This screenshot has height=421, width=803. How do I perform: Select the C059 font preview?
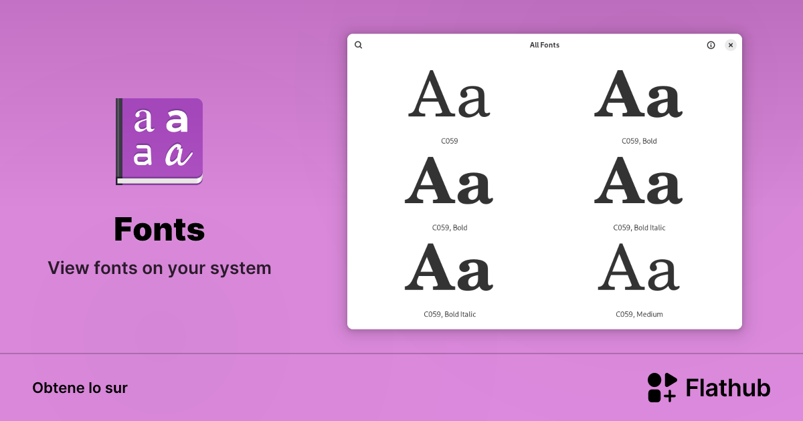click(x=449, y=97)
